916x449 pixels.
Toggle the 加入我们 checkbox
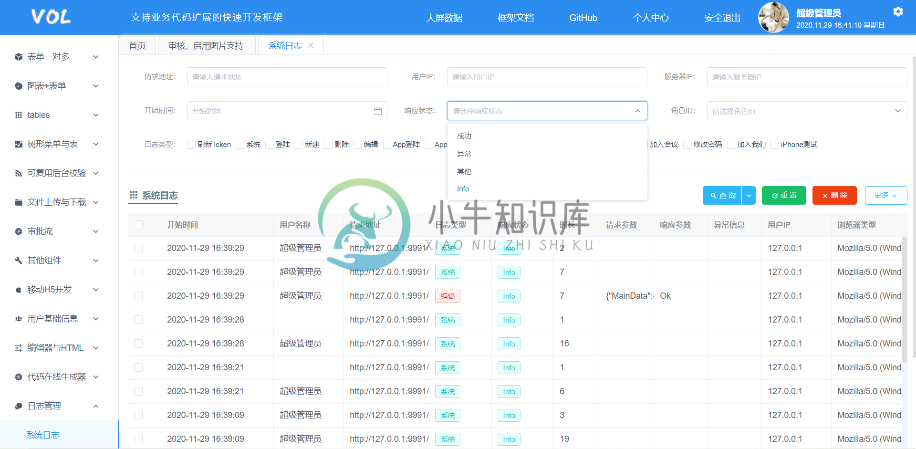coord(731,145)
